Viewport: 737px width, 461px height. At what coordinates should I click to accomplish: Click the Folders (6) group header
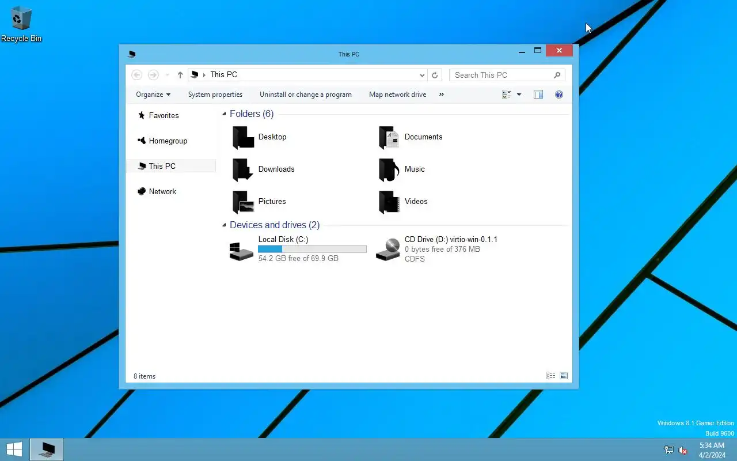point(252,114)
